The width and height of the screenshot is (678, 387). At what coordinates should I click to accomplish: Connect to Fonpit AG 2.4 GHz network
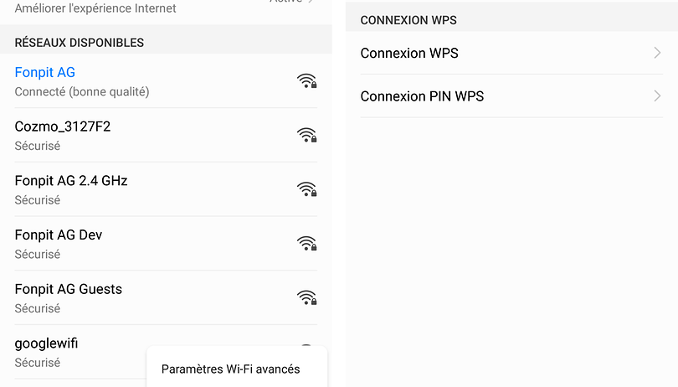pos(166,189)
